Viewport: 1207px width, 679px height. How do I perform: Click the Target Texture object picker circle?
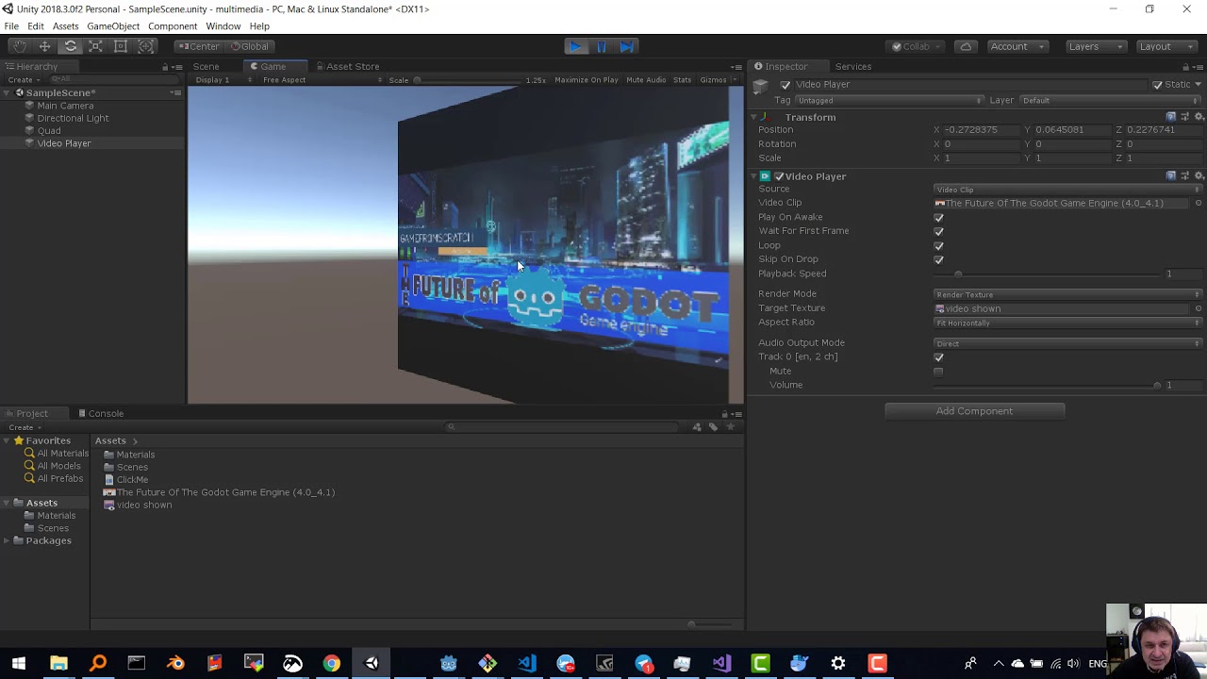[x=1199, y=308]
